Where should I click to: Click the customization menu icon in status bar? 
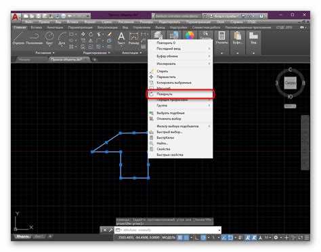pyautogui.click(x=307, y=238)
